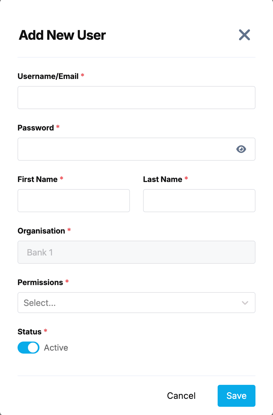Click the Active label beside the switch
Viewport: 273px width, 415px height.
point(56,348)
